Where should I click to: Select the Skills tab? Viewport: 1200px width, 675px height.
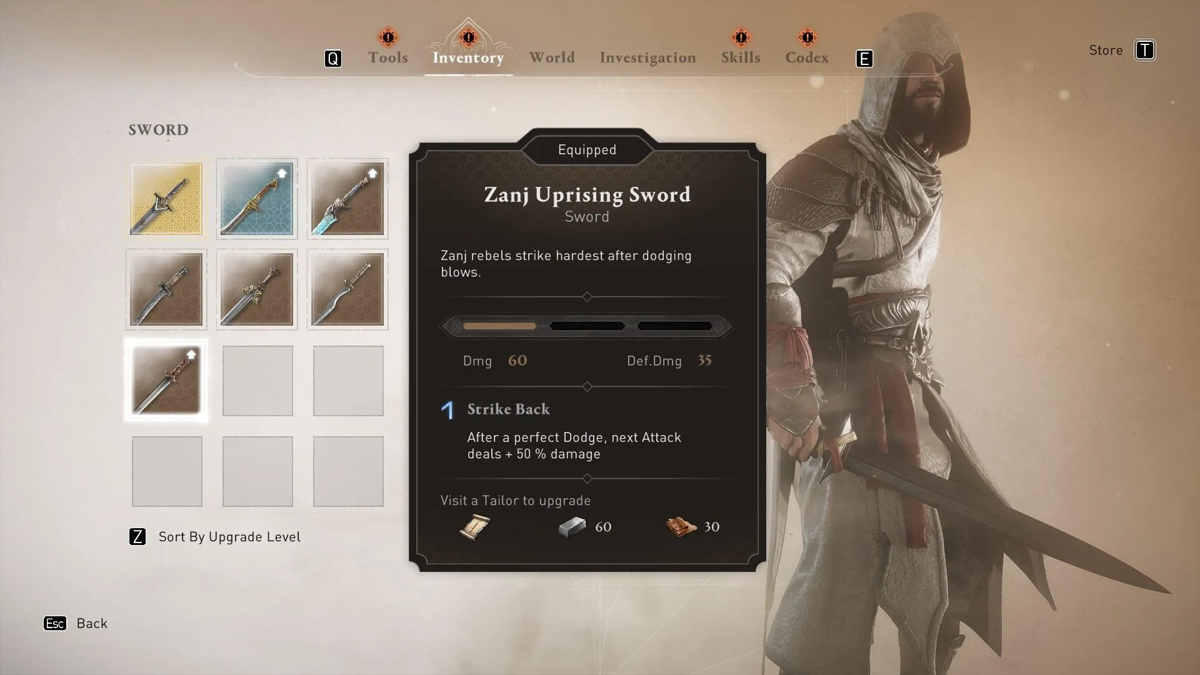pos(739,56)
